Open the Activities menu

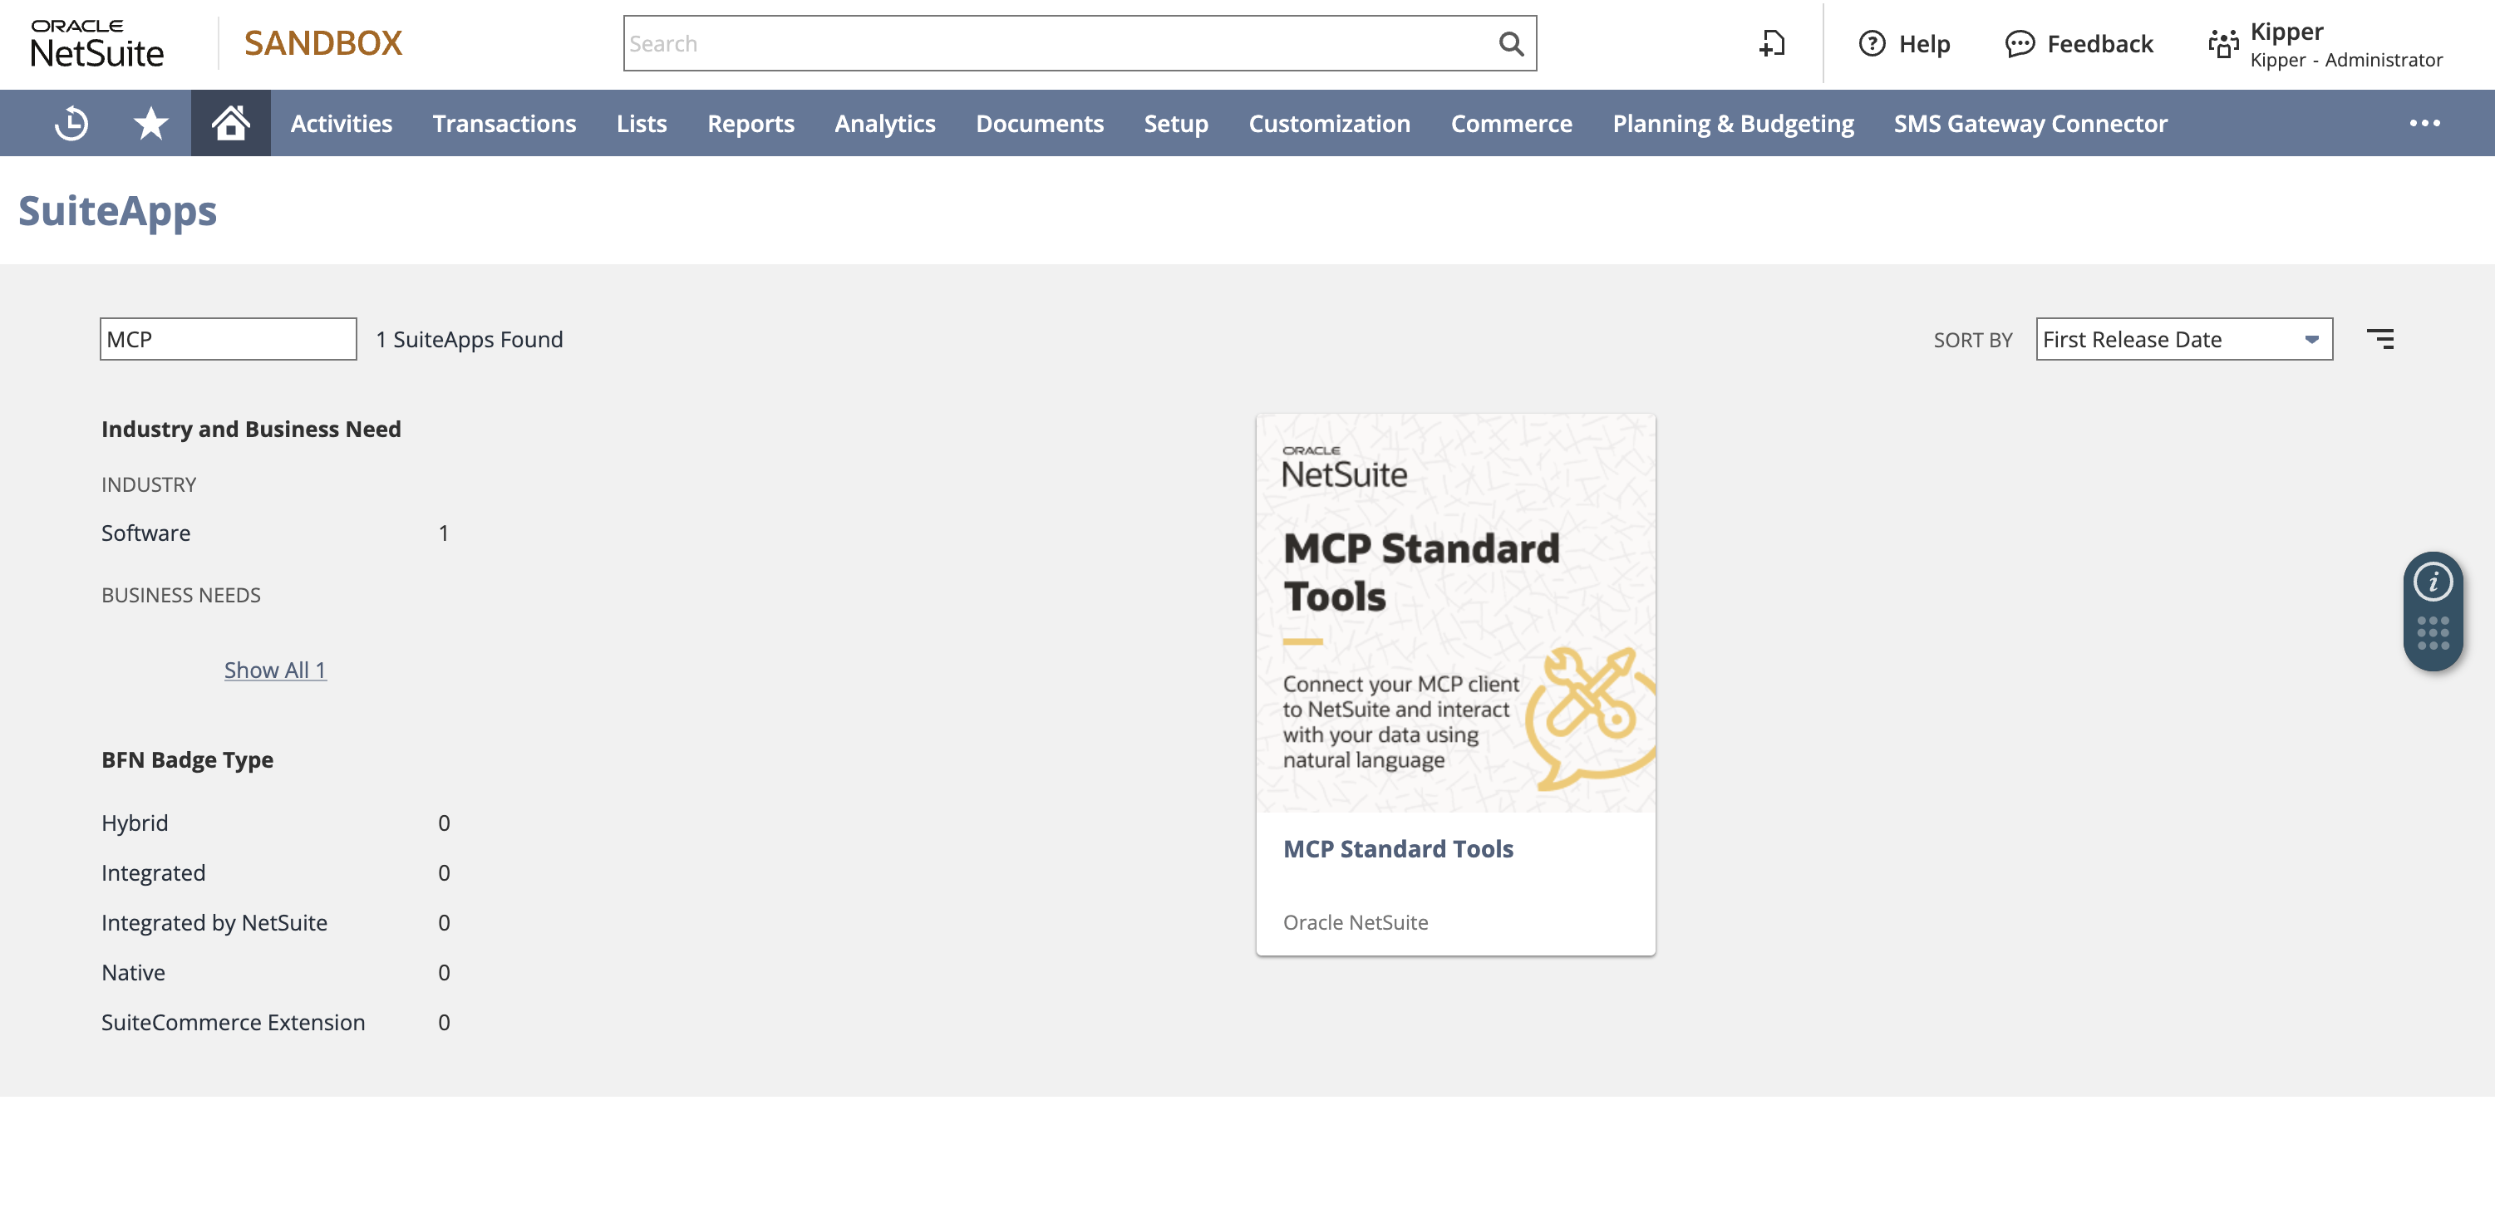[341, 124]
